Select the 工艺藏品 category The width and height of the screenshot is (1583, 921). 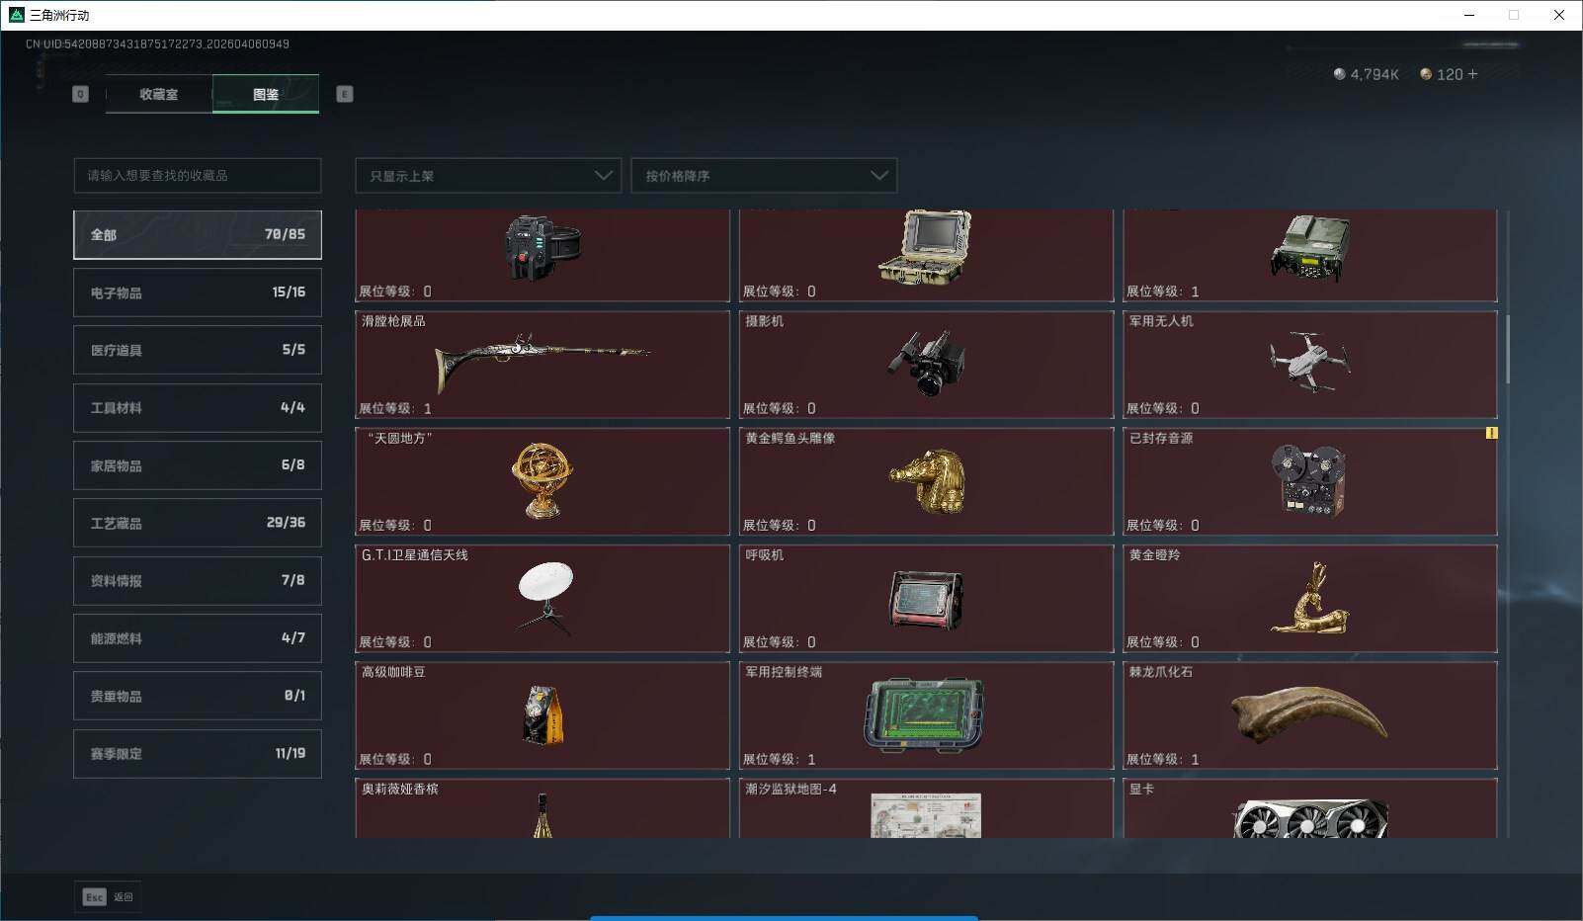point(197,522)
